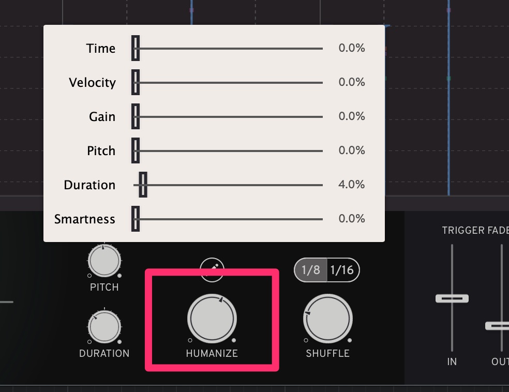Select the 1/8 shuffle division

point(310,270)
